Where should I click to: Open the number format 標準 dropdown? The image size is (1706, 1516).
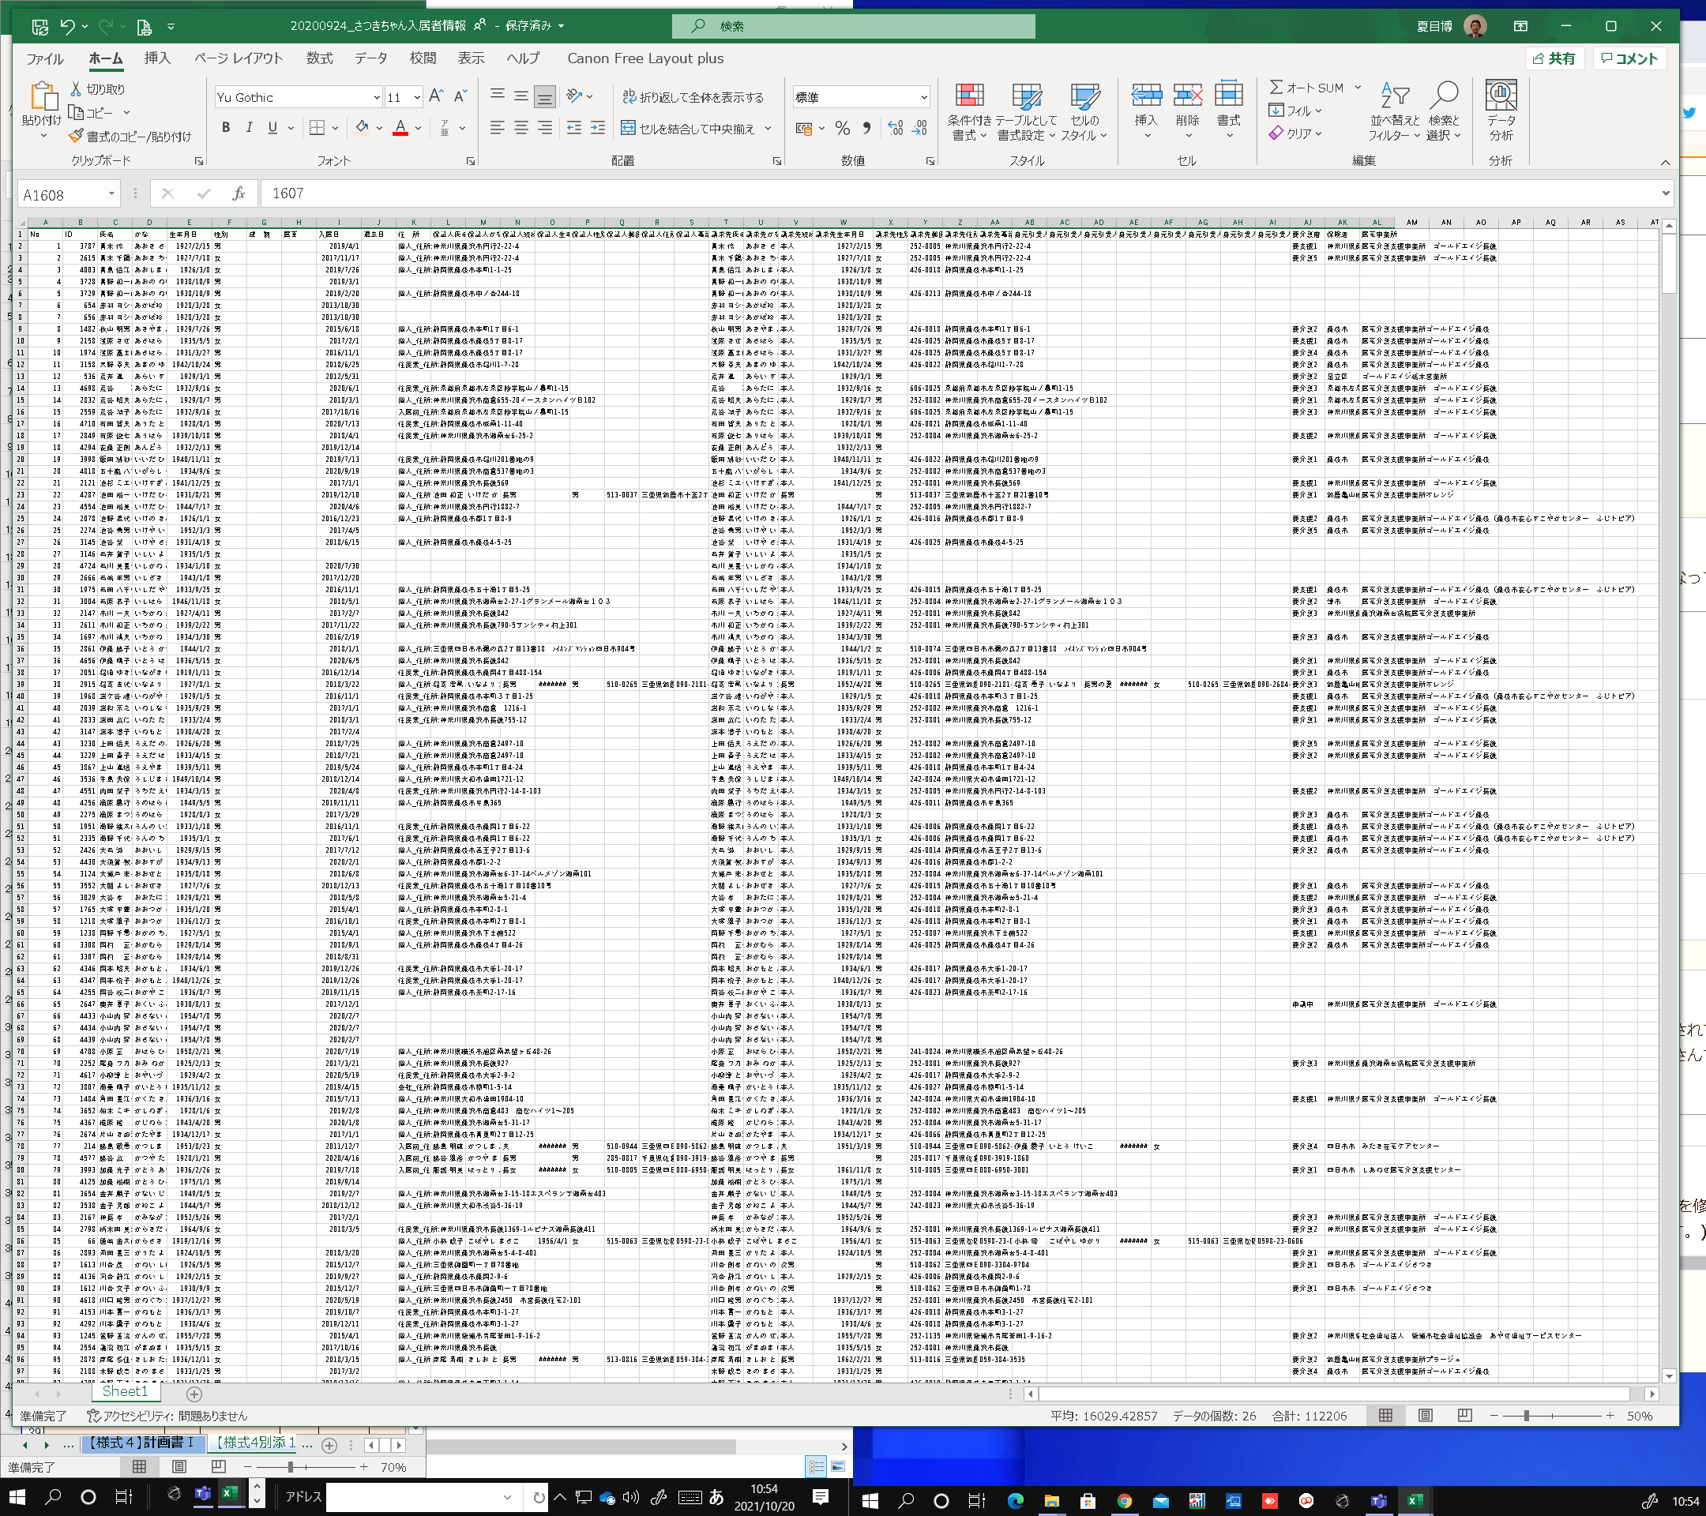click(x=923, y=98)
